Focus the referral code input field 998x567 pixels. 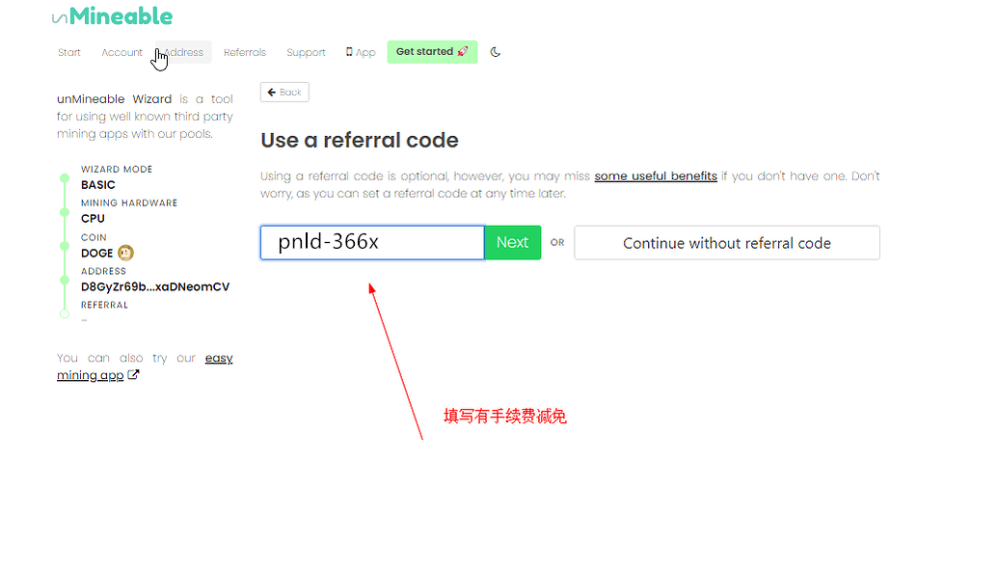[x=371, y=243]
